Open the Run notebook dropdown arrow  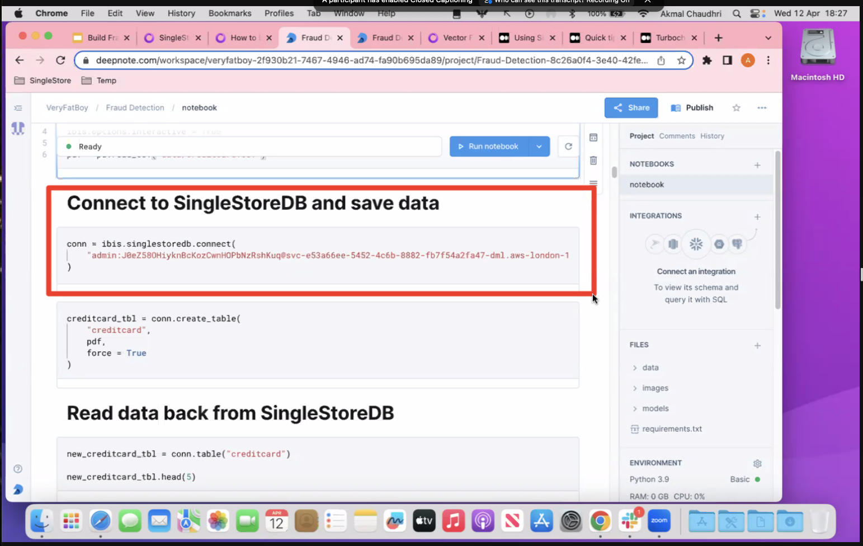click(x=539, y=147)
